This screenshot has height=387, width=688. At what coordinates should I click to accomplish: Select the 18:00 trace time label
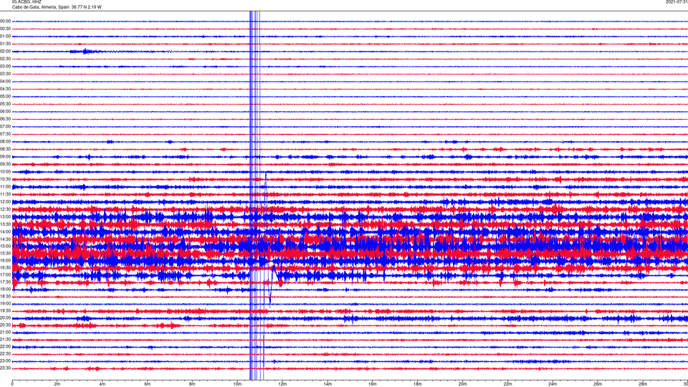(5, 289)
